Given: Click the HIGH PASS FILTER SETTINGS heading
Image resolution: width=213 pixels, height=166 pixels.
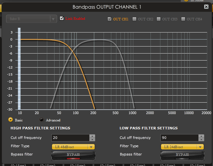Looking at the screenshot, I should (40, 128).
